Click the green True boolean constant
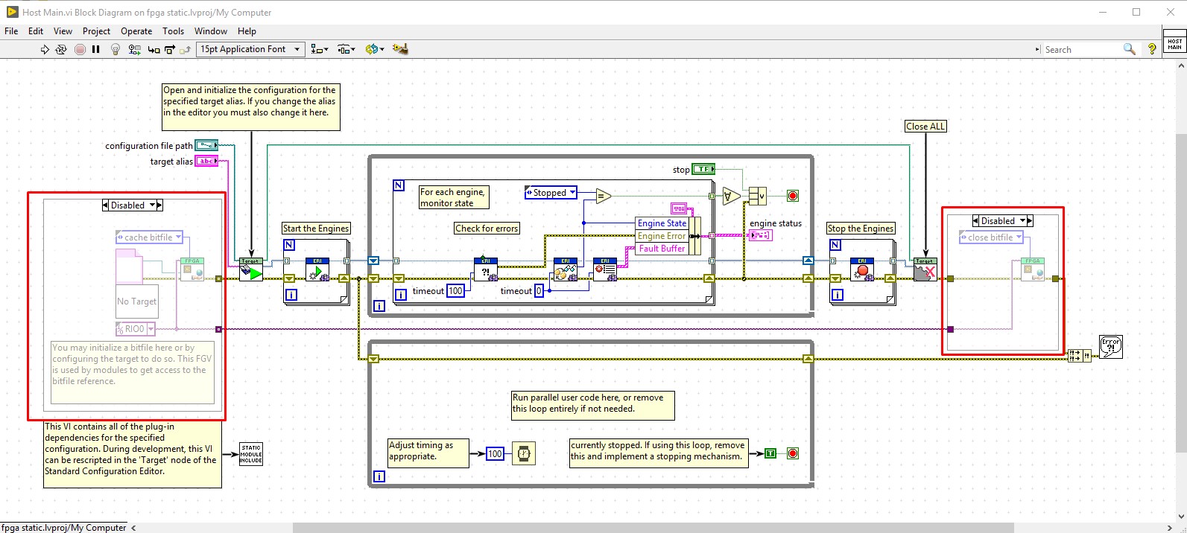Viewport: 1187px width, 533px height. (x=770, y=453)
